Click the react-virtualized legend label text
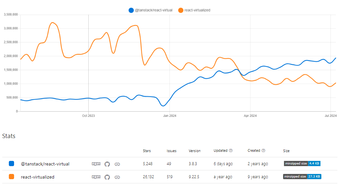The image size is (341, 187). click(197, 10)
